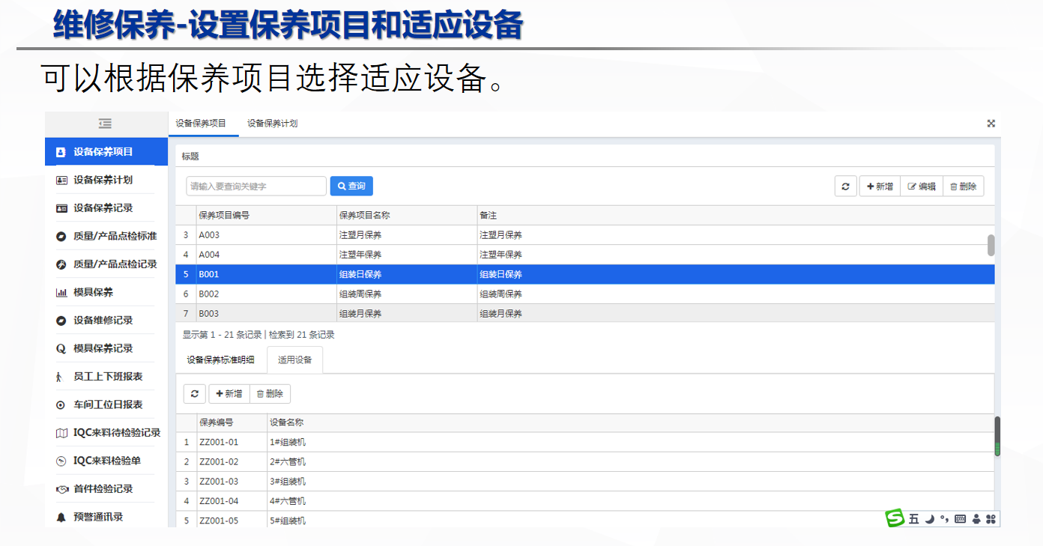Click 新增 in the upper toolbar
Image resolution: width=1043 pixels, height=546 pixels.
coord(880,186)
